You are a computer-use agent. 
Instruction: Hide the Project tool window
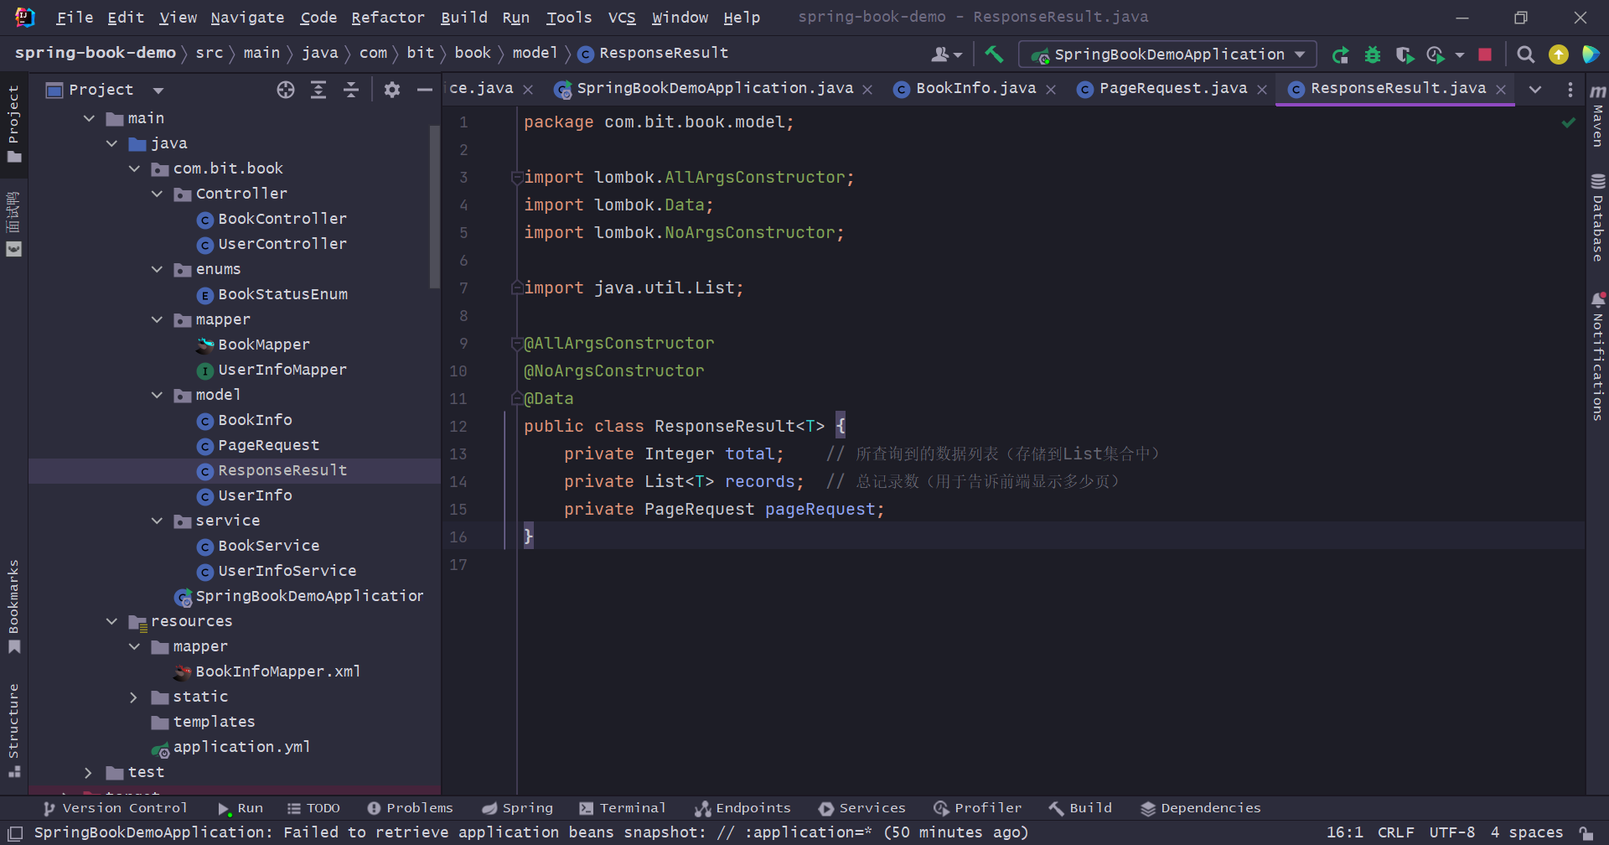tap(425, 90)
